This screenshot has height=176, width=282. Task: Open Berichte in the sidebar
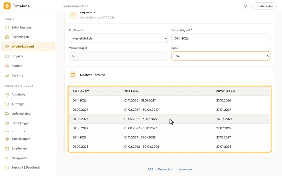(28, 75)
